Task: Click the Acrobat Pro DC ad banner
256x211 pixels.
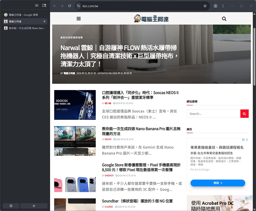Action: [x=220, y=203]
